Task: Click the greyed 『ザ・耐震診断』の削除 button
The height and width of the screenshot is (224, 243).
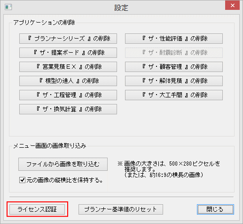Action: tap(174, 53)
